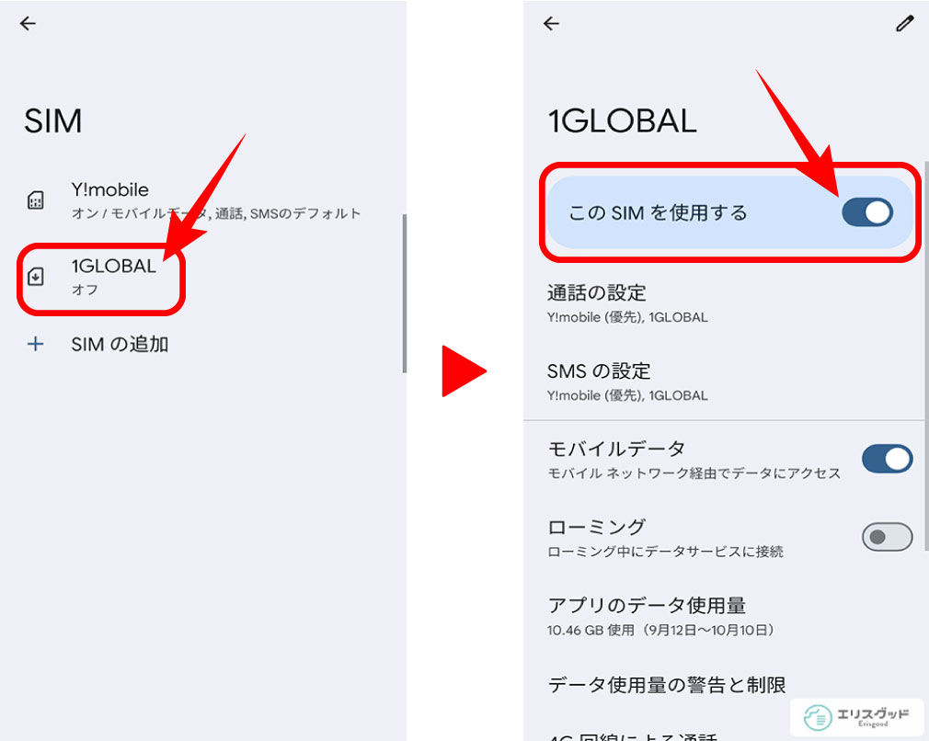Open the Y!mobile SIM entry
Viewport: 929px width, 741px height.
203,200
